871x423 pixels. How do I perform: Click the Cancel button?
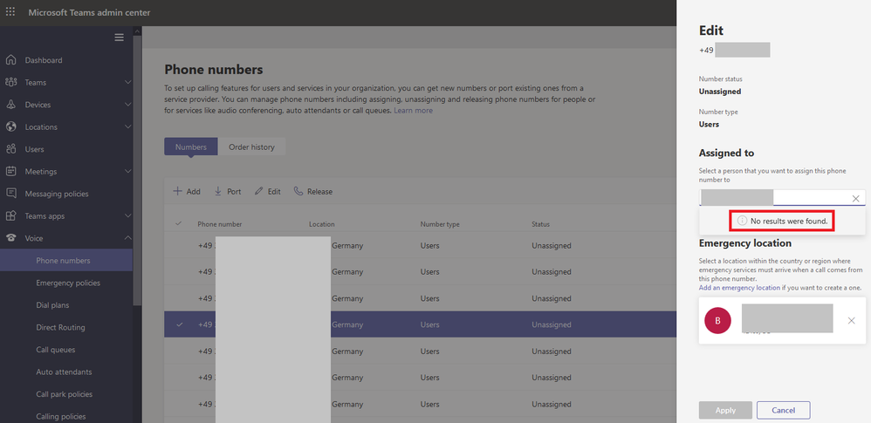783,410
